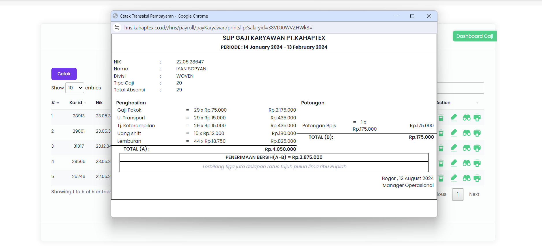Open the binoculars view icon in row 1
The width and height of the screenshot is (542, 246).
tap(466, 118)
